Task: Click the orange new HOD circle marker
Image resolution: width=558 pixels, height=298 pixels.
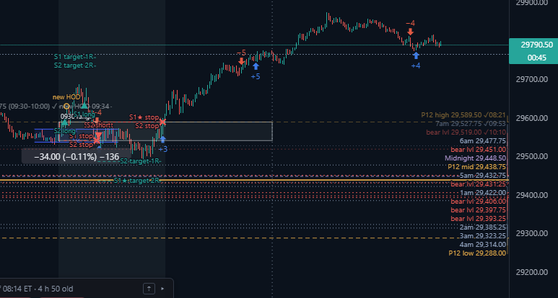Action: [66, 106]
